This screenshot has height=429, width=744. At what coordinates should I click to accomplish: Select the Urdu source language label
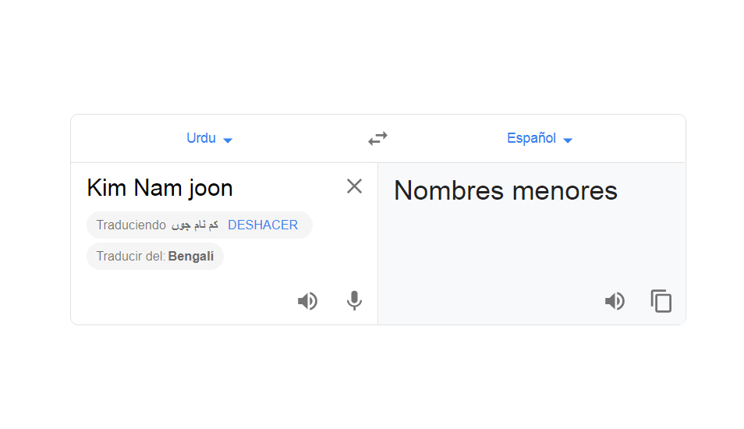(x=201, y=138)
